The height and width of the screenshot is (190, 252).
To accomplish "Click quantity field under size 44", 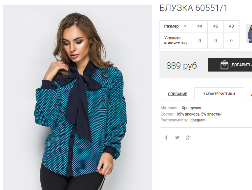I will click(x=199, y=40).
